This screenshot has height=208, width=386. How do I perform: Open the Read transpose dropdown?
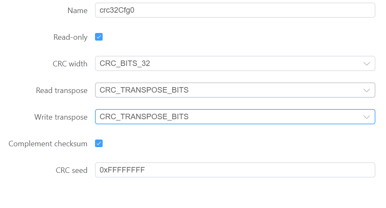pyautogui.click(x=235, y=90)
